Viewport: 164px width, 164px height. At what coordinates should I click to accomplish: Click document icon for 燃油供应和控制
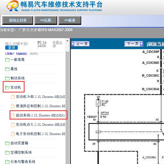tap(13, 106)
